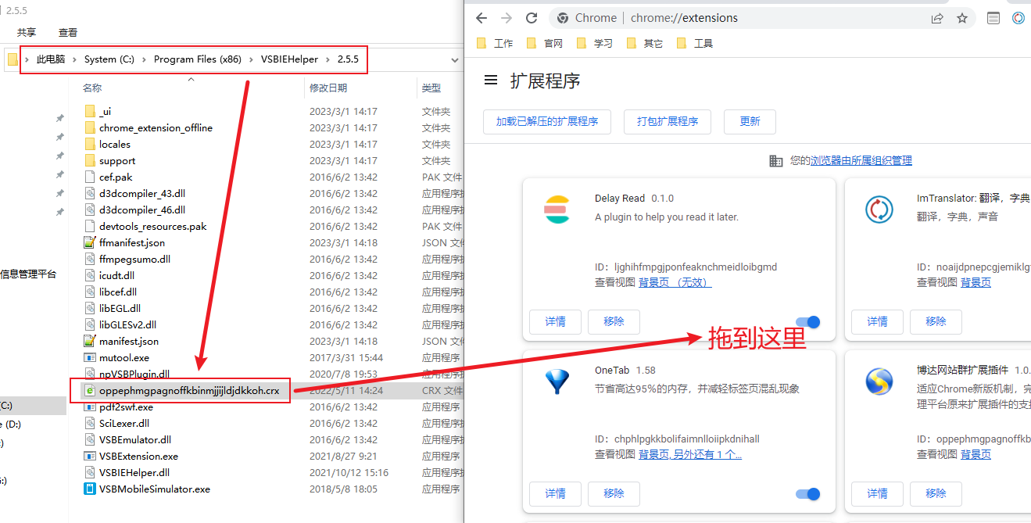This screenshot has width=1031, height=523.
Task: Click the manifest.json file icon
Action: [90, 342]
